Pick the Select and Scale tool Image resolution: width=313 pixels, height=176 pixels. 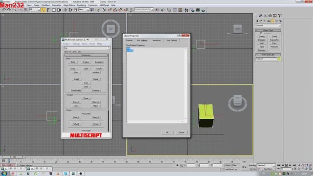[75, 10]
